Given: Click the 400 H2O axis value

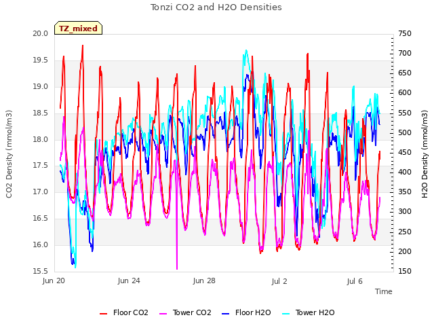Looking at the screenshot, I should [405, 172].
